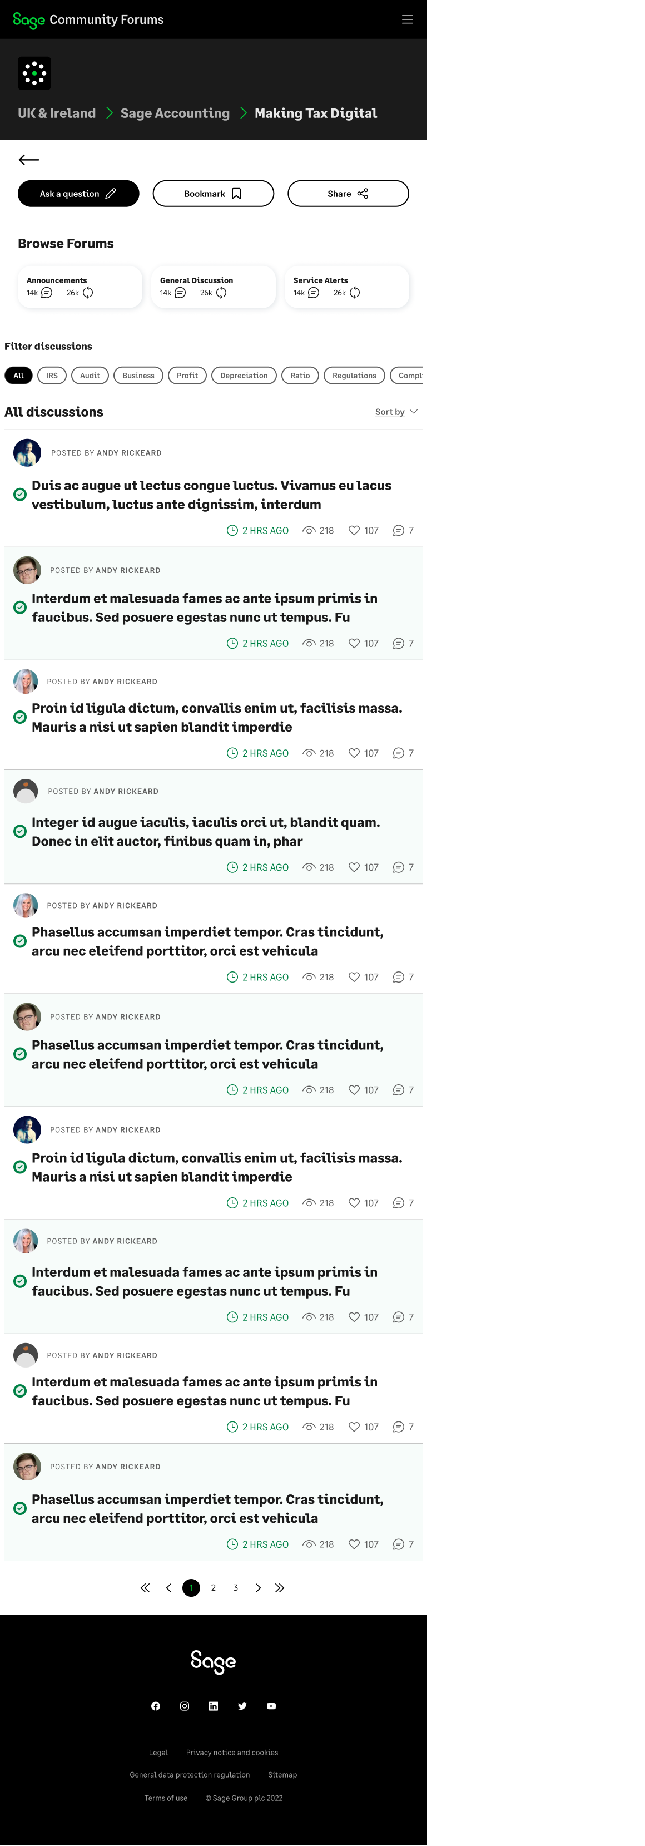This screenshot has height=1846, width=645.
Task: Go to page 2 of discussions
Action: (214, 1588)
